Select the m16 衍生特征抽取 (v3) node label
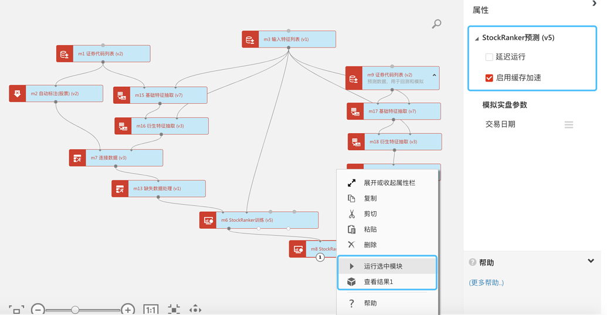Screen dimensions: 607x315 click(160, 126)
